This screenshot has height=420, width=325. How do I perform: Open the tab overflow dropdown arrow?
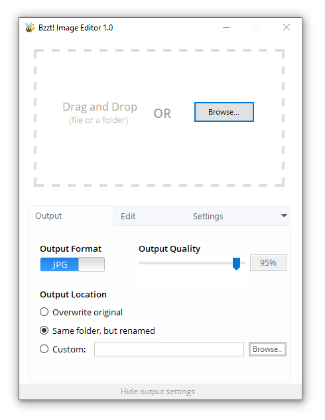[x=284, y=215]
